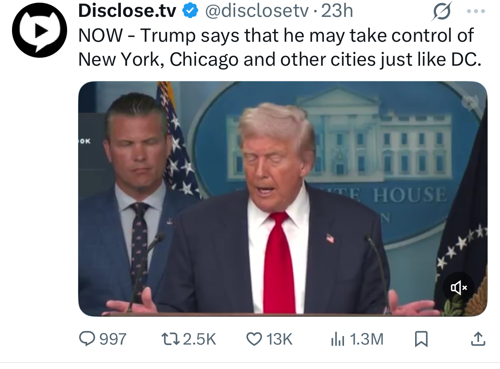This screenshot has height=369, width=500.
Task: Like the post with the heart icon
Action: pos(254,339)
